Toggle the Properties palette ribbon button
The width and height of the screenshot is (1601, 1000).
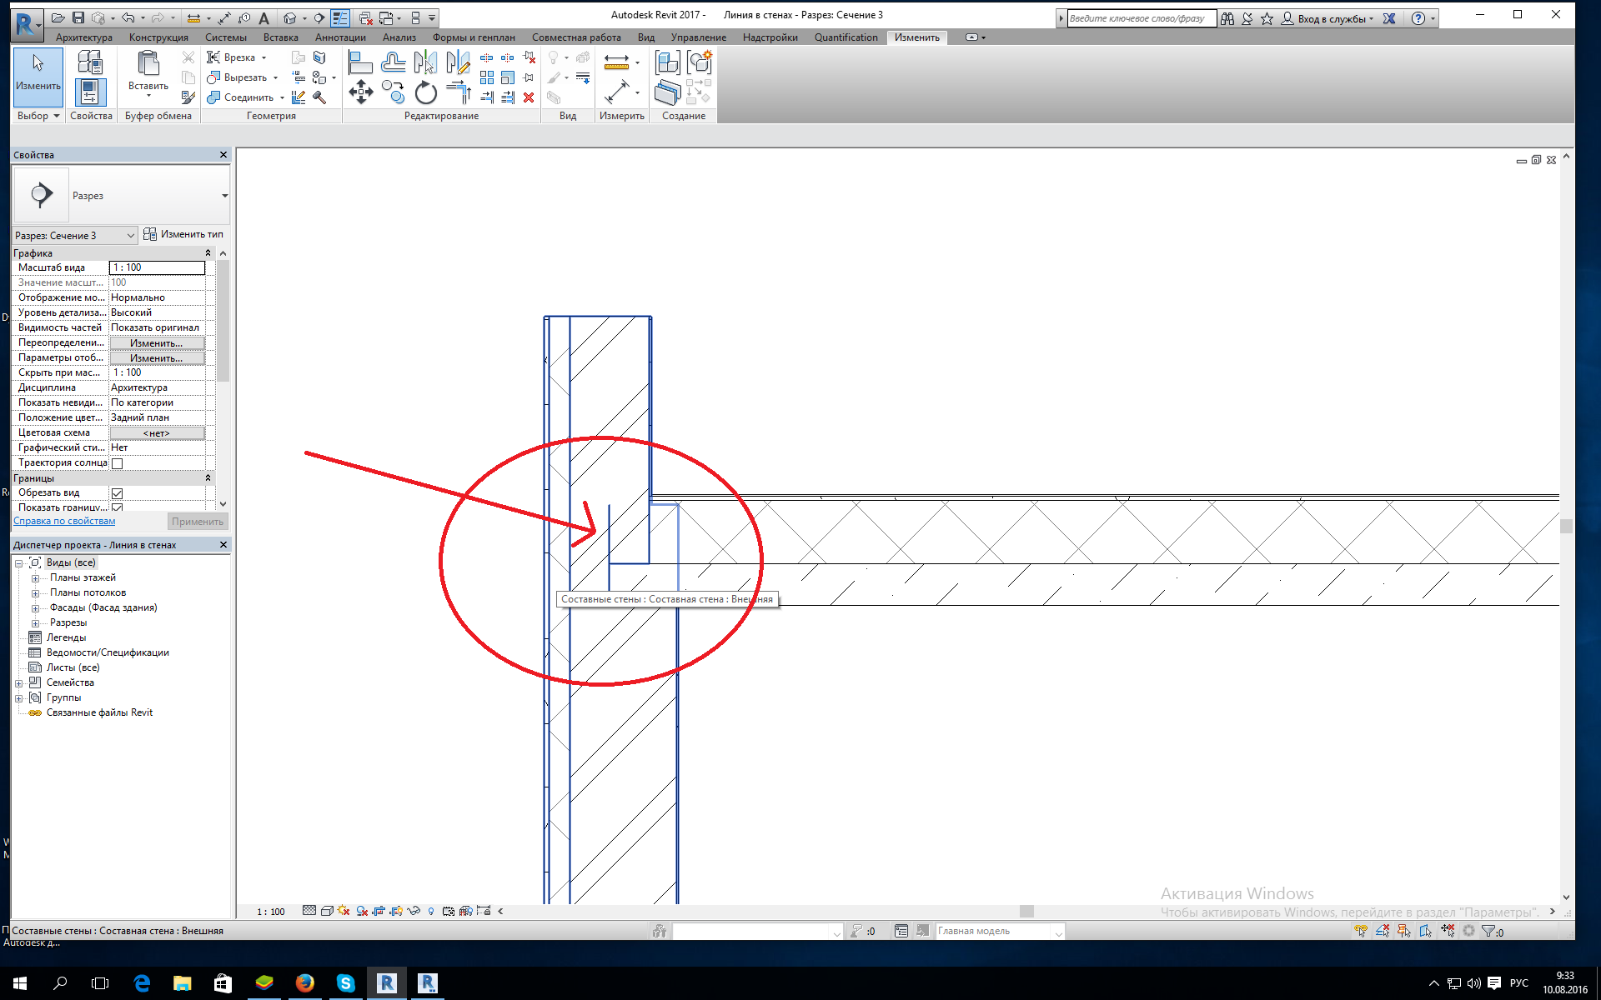(90, 92)
